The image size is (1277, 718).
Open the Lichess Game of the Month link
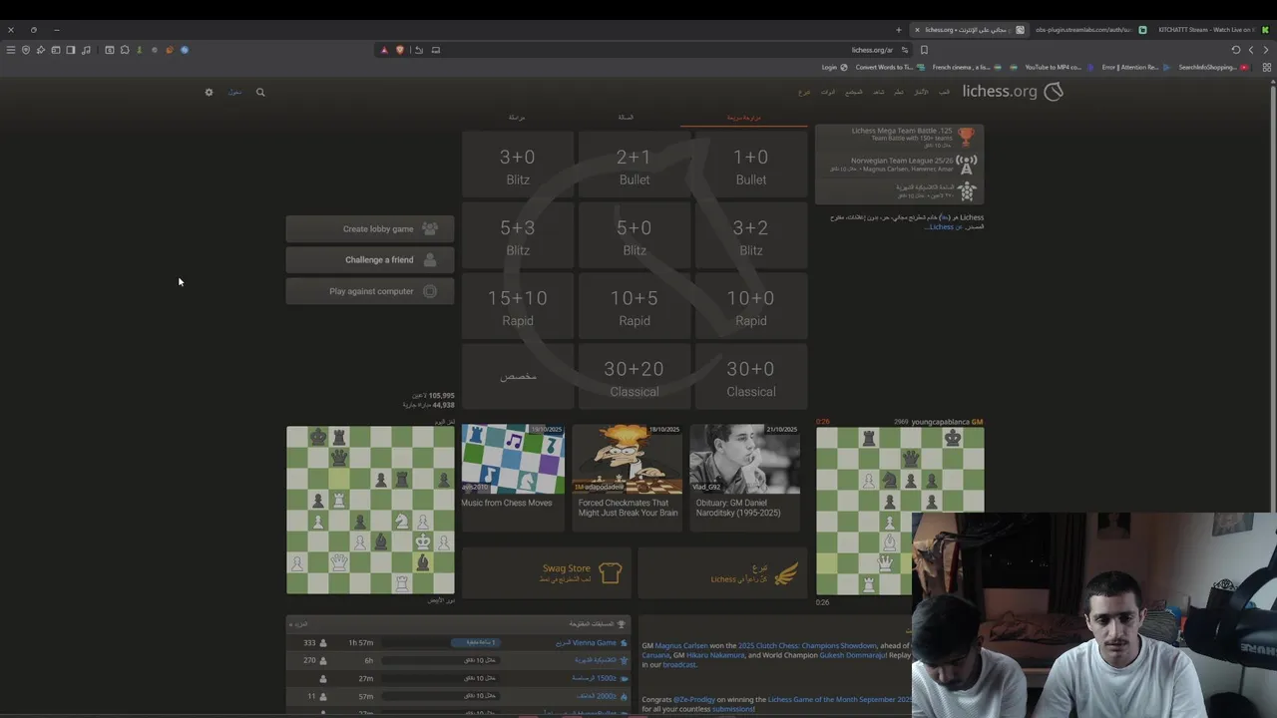coord(839,700)
